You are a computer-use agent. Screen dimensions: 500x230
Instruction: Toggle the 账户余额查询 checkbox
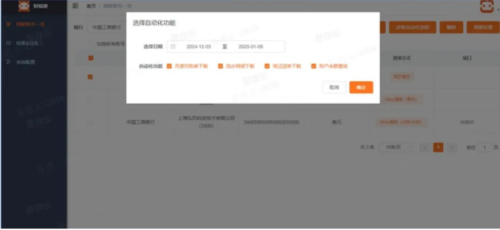(314, 66)
